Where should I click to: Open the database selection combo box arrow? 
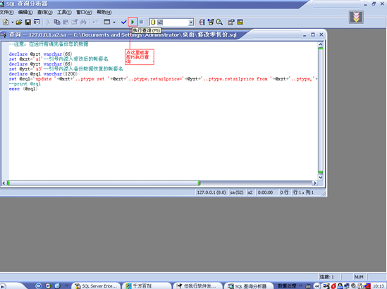(x=191, y=23)
